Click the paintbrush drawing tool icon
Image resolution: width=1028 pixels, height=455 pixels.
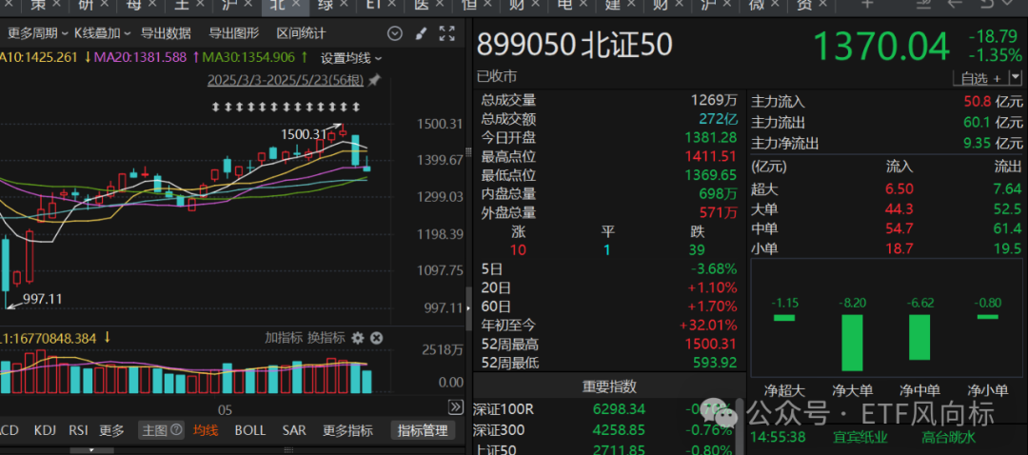[x=422, y=34]
